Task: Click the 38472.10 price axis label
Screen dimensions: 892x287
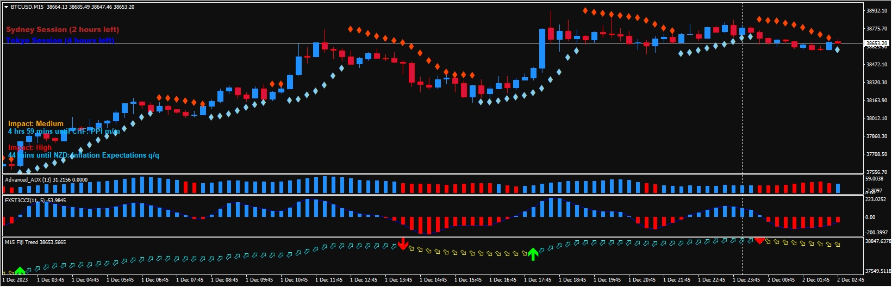Action: (x=877, y=65)
